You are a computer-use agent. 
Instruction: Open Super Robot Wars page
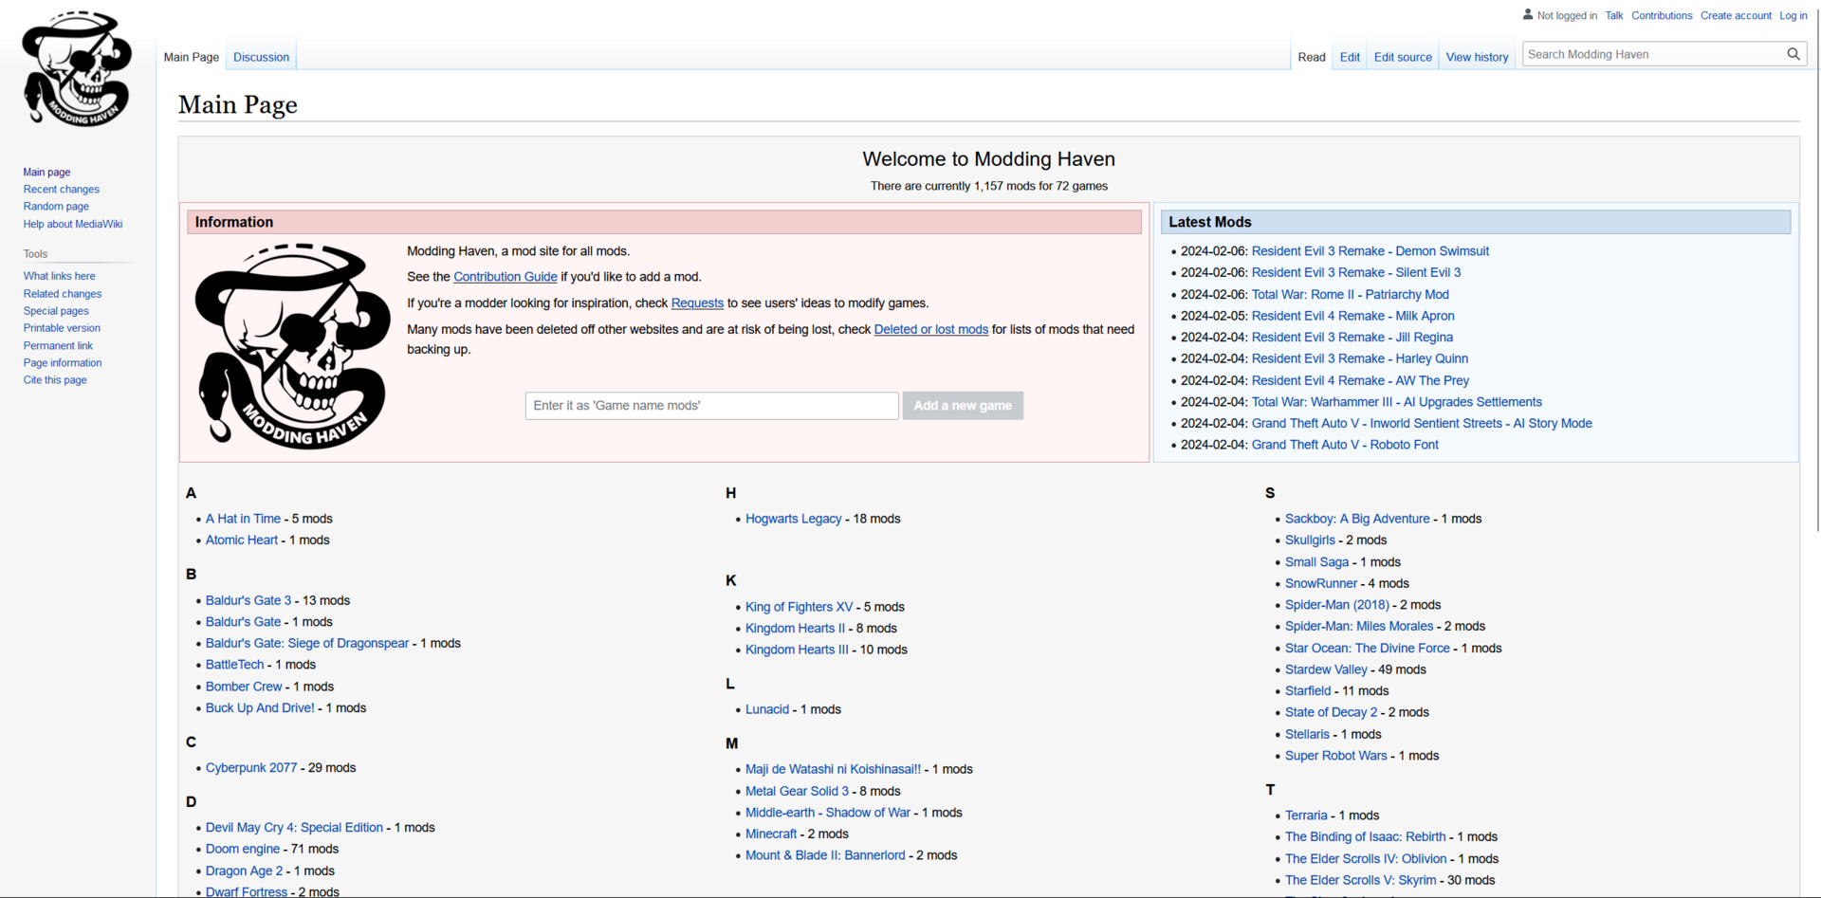pyautogui.click(x=1336, y=756)
